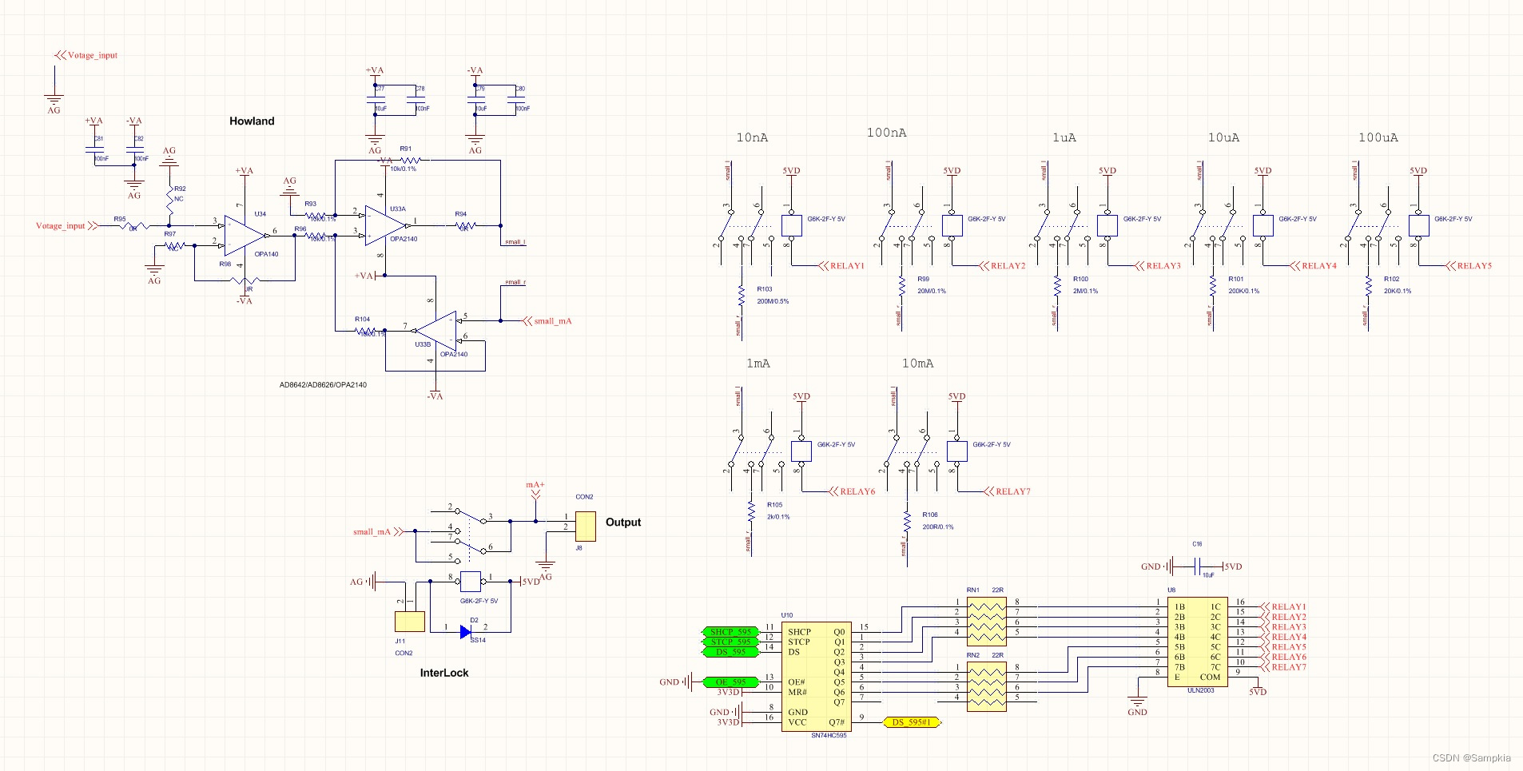Screen dimensions: 1523x771
Task: Click the green SHCP_595 port
Action: 731,632
